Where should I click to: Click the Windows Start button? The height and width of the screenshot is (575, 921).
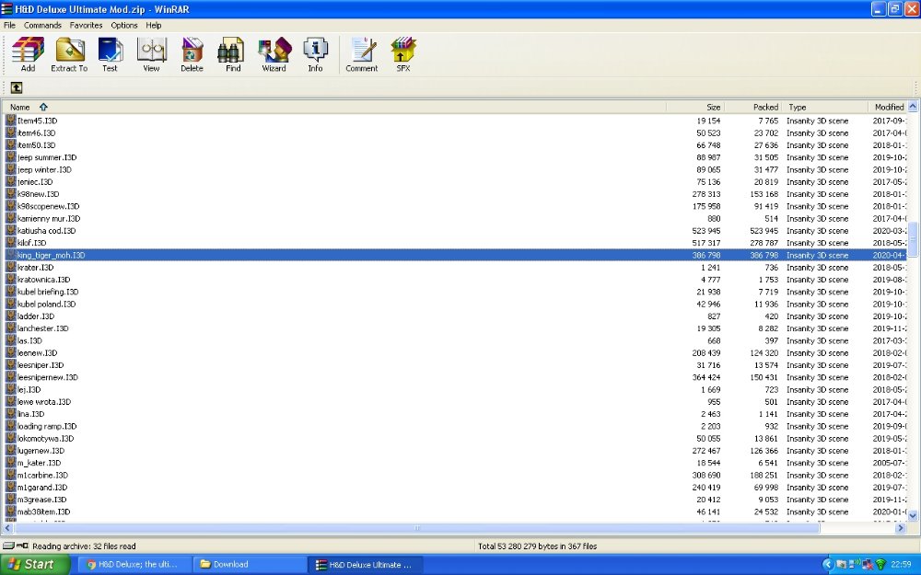(35, 564)
